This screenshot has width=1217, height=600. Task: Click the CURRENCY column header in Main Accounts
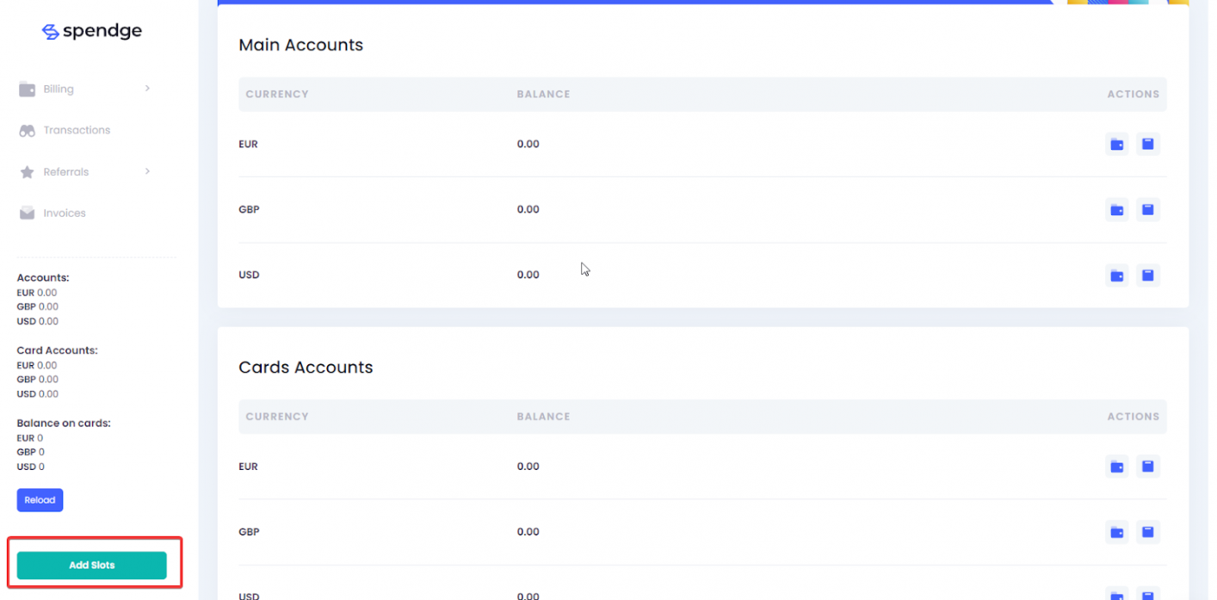coord(277,95)
